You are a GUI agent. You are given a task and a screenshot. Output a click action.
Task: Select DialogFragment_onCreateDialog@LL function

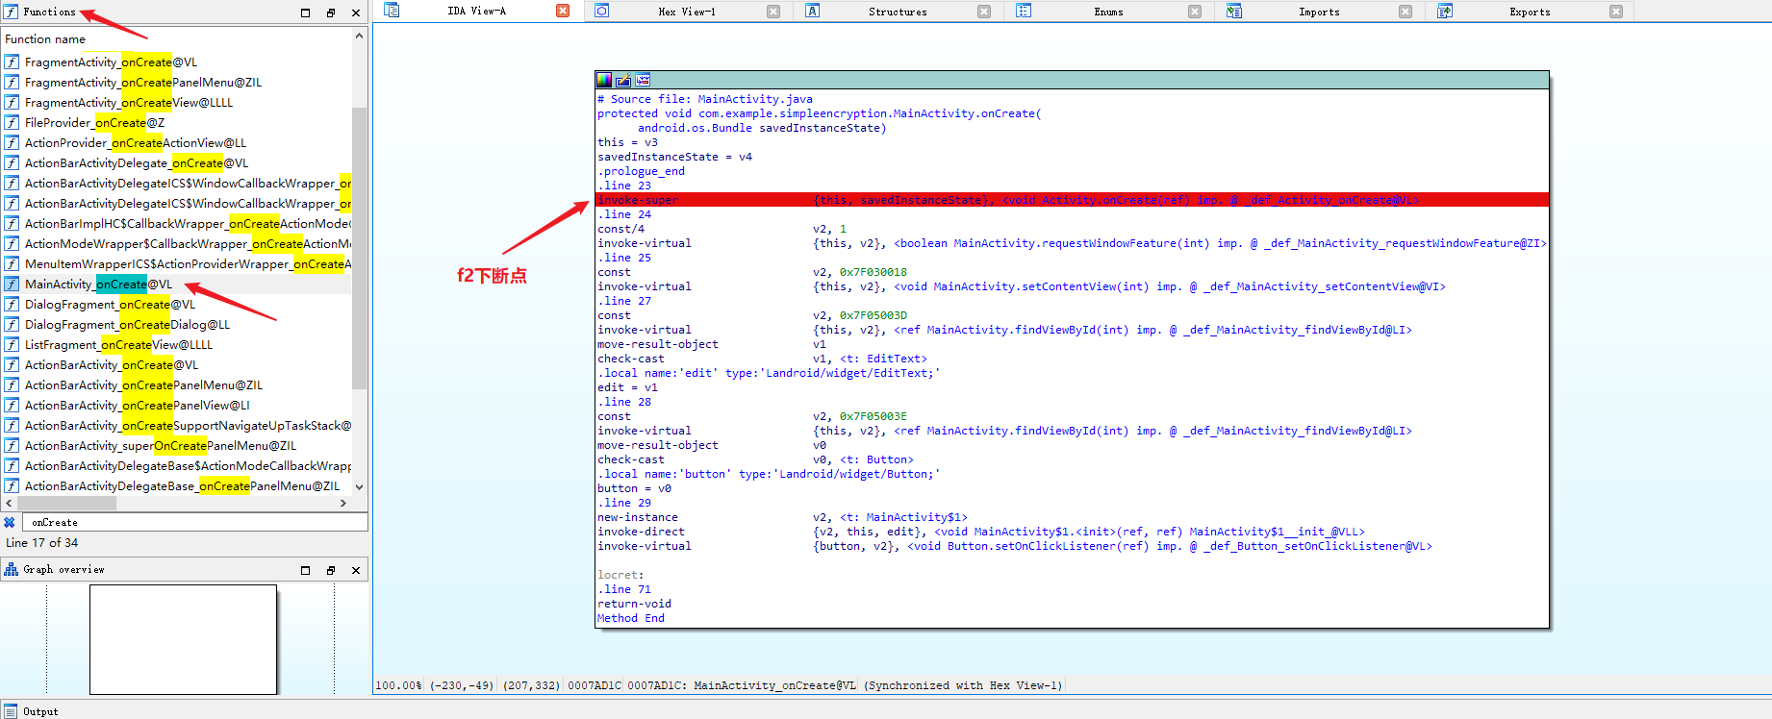coord(127,324)
